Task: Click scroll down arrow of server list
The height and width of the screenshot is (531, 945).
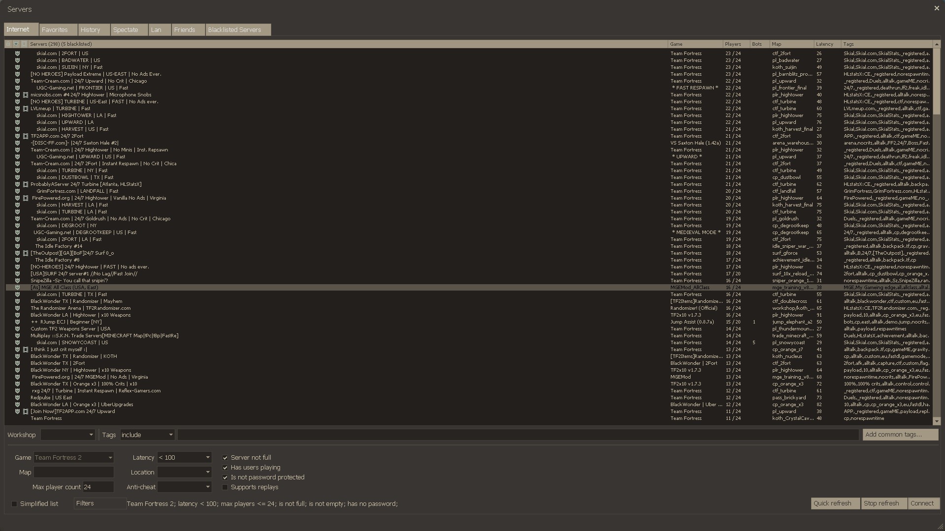Action: (937, 421)
